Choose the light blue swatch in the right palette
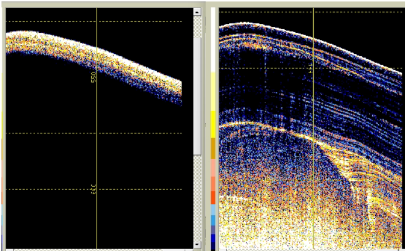Viewport: 405px width, 251px height. pos(214,209)
